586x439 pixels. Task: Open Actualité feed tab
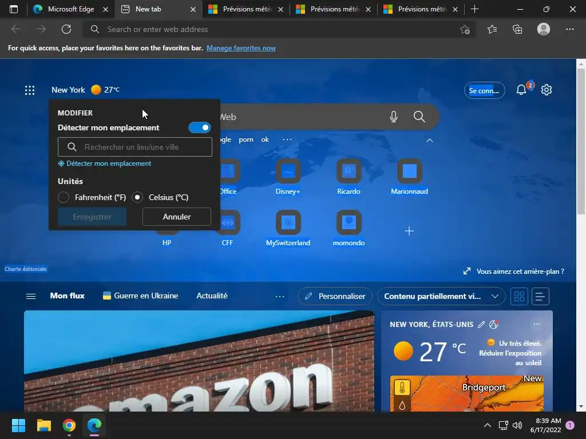pyautogui.click(x=212, y=296)
